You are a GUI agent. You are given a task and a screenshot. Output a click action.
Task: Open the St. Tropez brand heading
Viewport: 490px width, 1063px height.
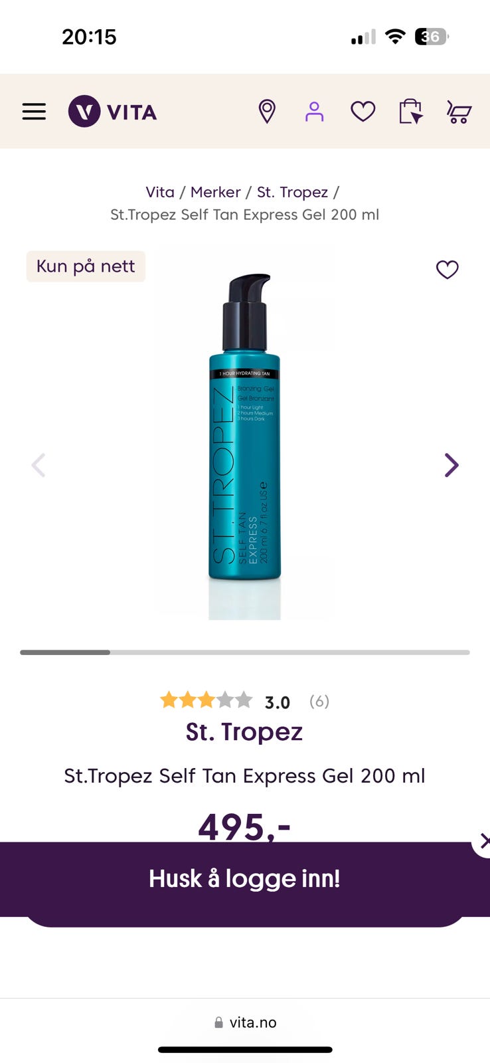pos(244,731)
